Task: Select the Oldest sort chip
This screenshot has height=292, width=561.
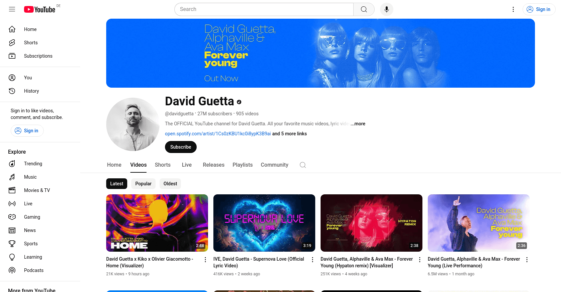Action: tap(170, 184)
